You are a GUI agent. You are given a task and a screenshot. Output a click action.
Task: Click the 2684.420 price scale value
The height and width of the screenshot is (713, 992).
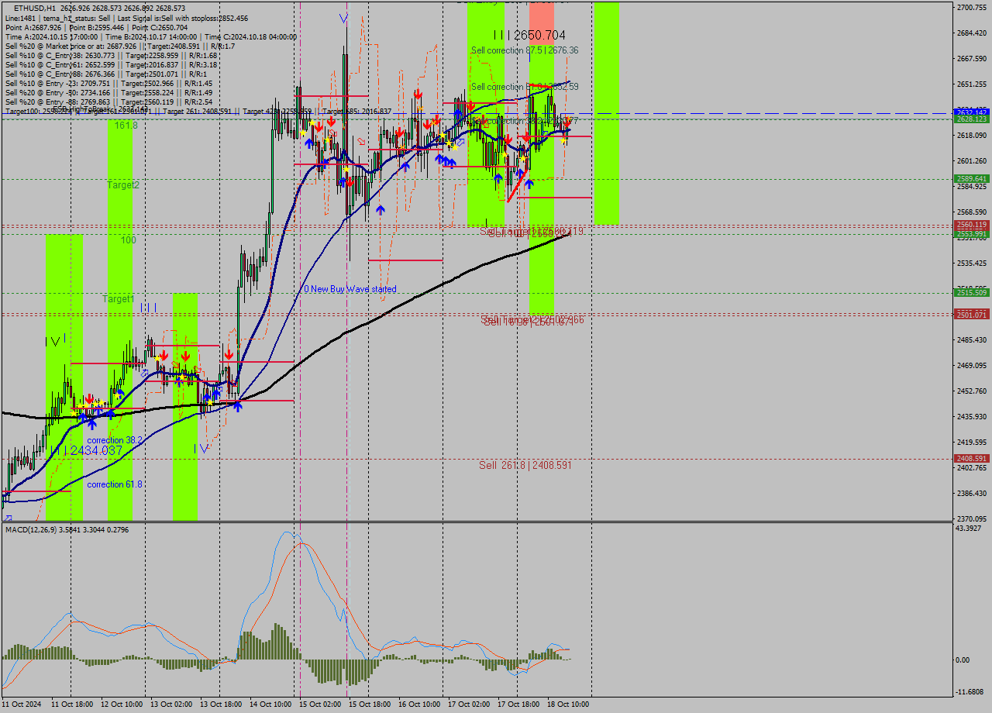pos(971,33)
